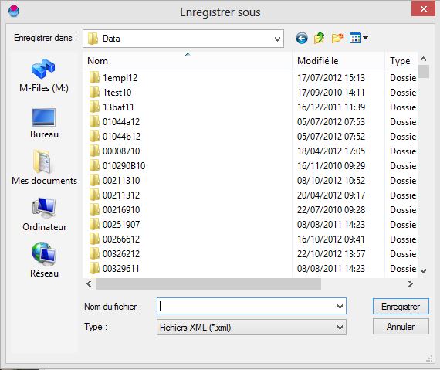Expand the Nom du fichier dropdown arrow

tap(340, 307)
